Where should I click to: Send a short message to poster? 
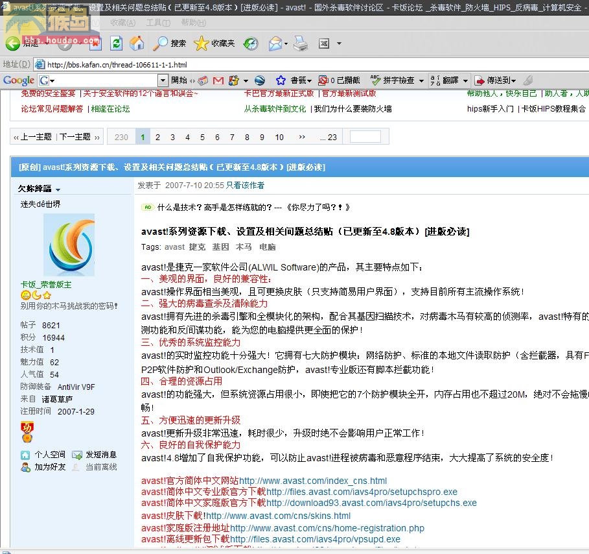point(101,455)
